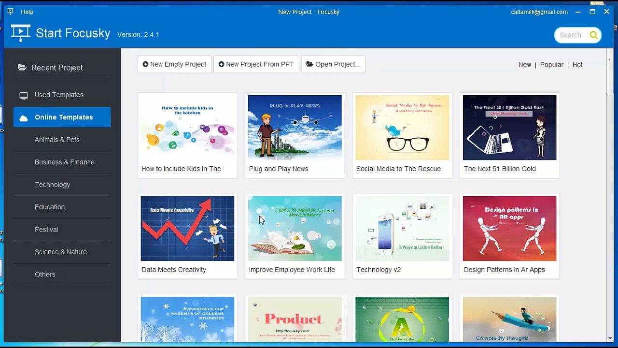Open Essentials for Parents snowflake template

187,319
